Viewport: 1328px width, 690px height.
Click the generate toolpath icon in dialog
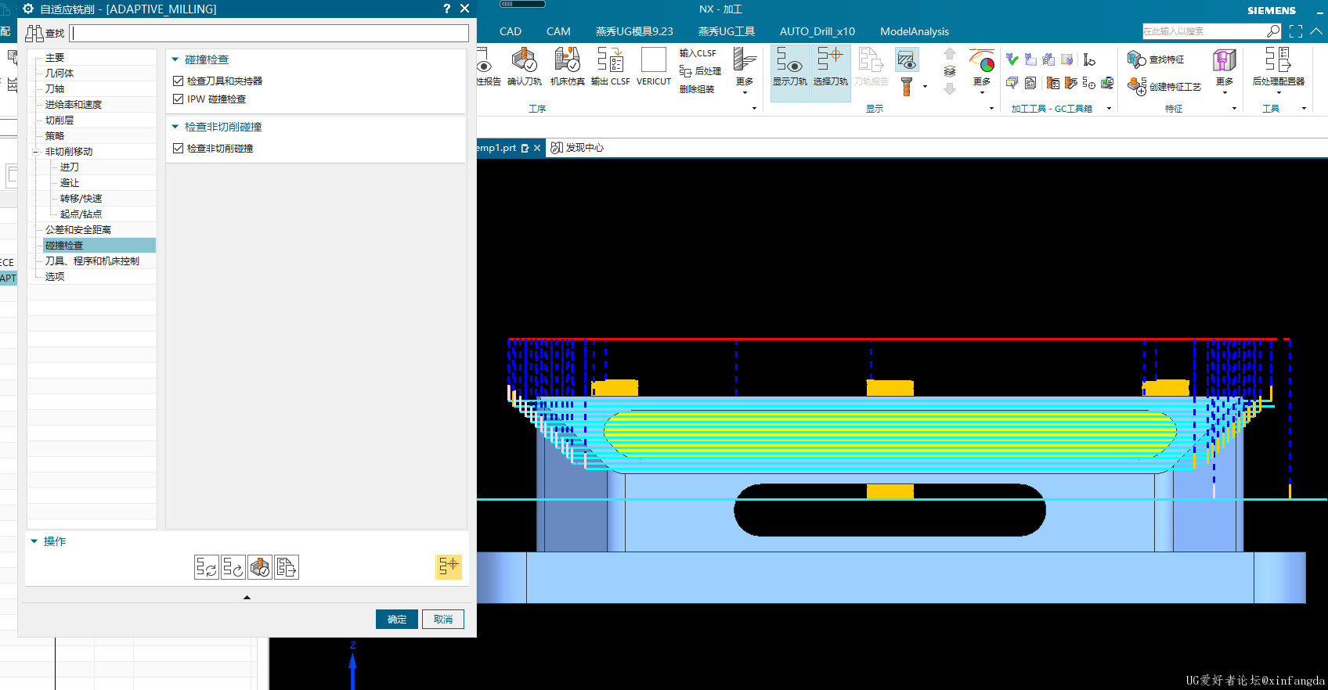coord(207,567)
